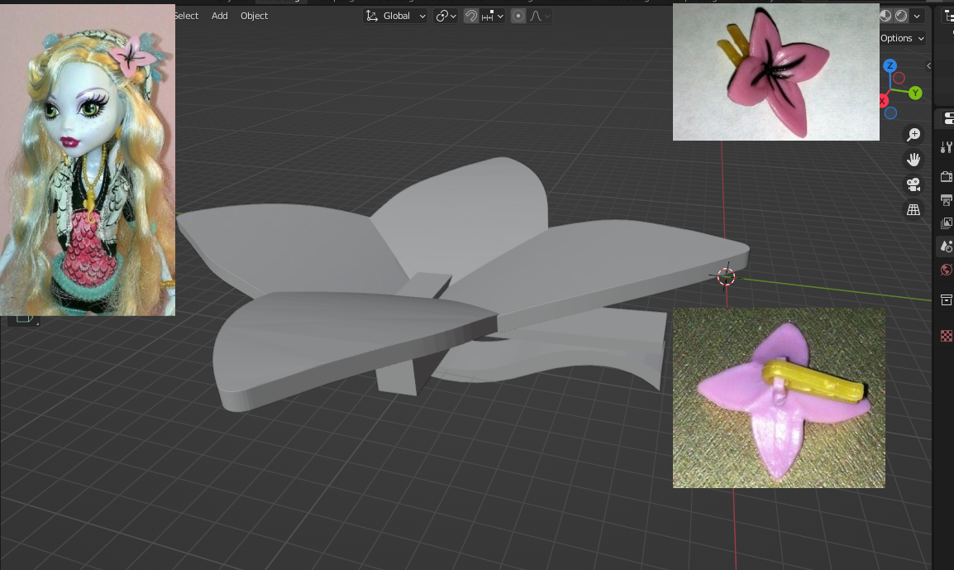The width and height of the screenshot is (954, 570).
Task: Open the Render properties tab
Action: (947, 176)
